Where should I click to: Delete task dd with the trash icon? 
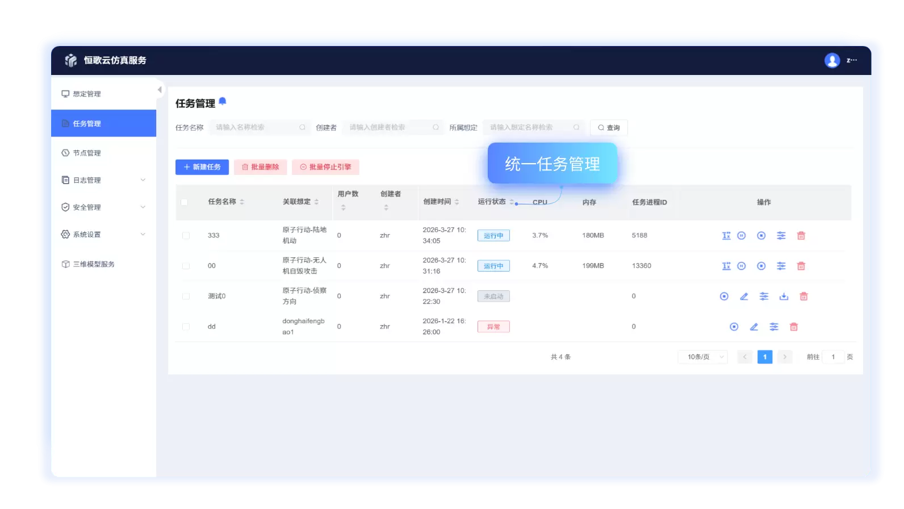(x=794, y=327)
